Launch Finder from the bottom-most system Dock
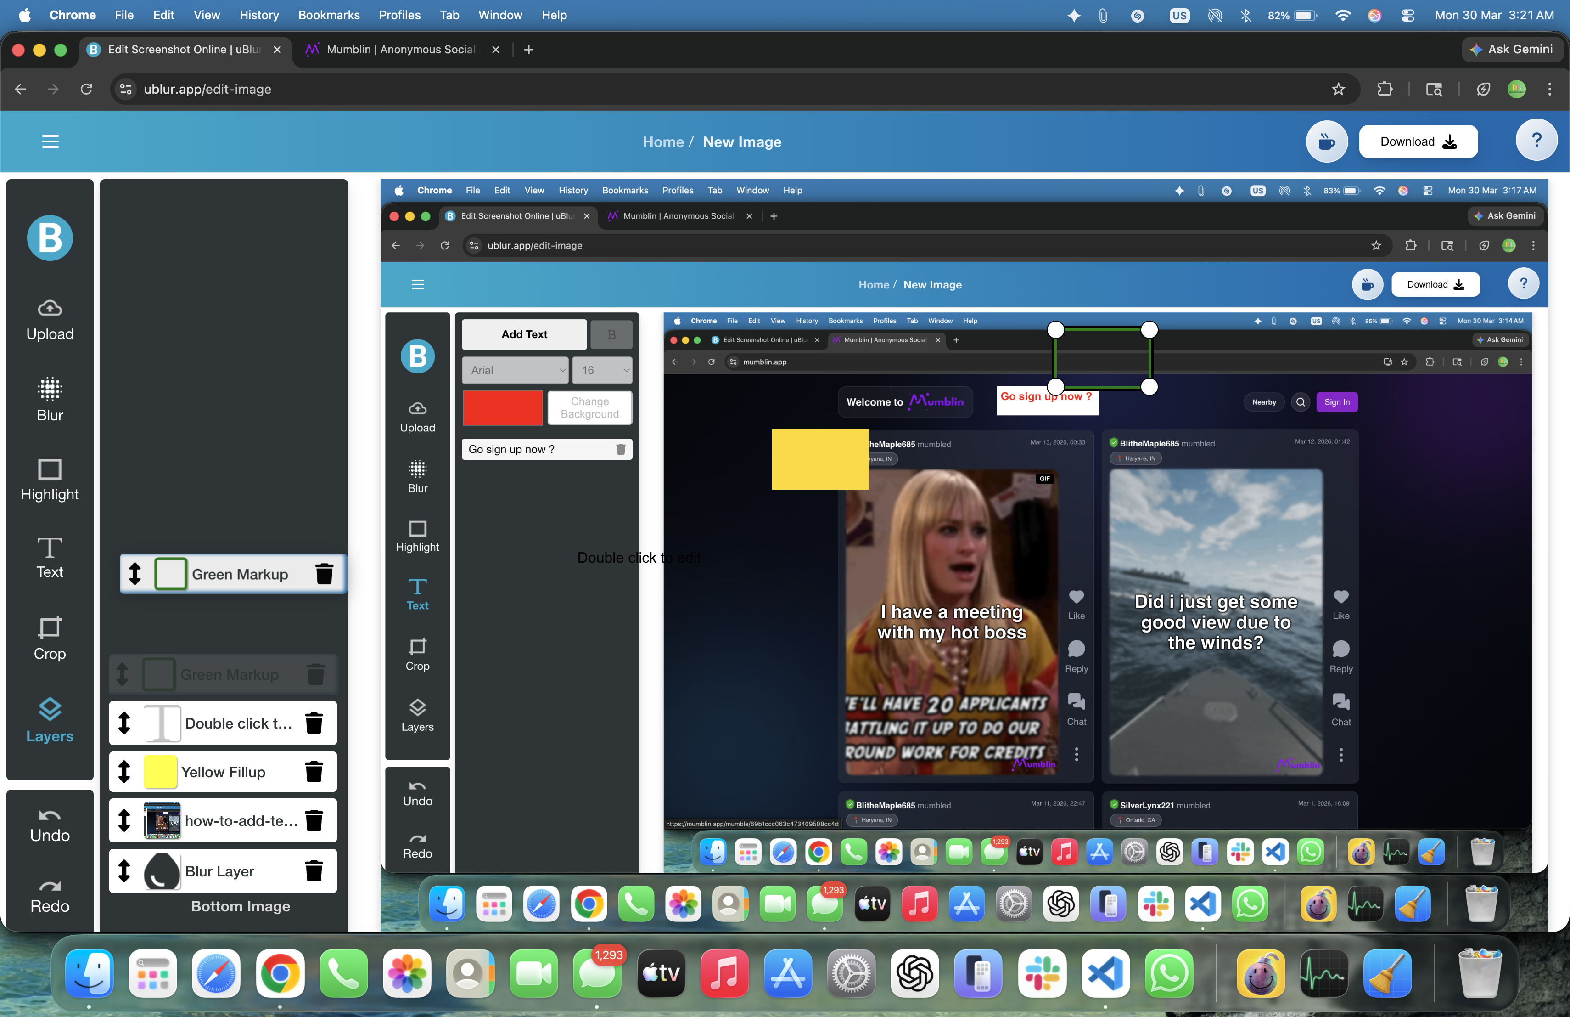Viewport: 1570px width, 1017px height. (89, 973)
